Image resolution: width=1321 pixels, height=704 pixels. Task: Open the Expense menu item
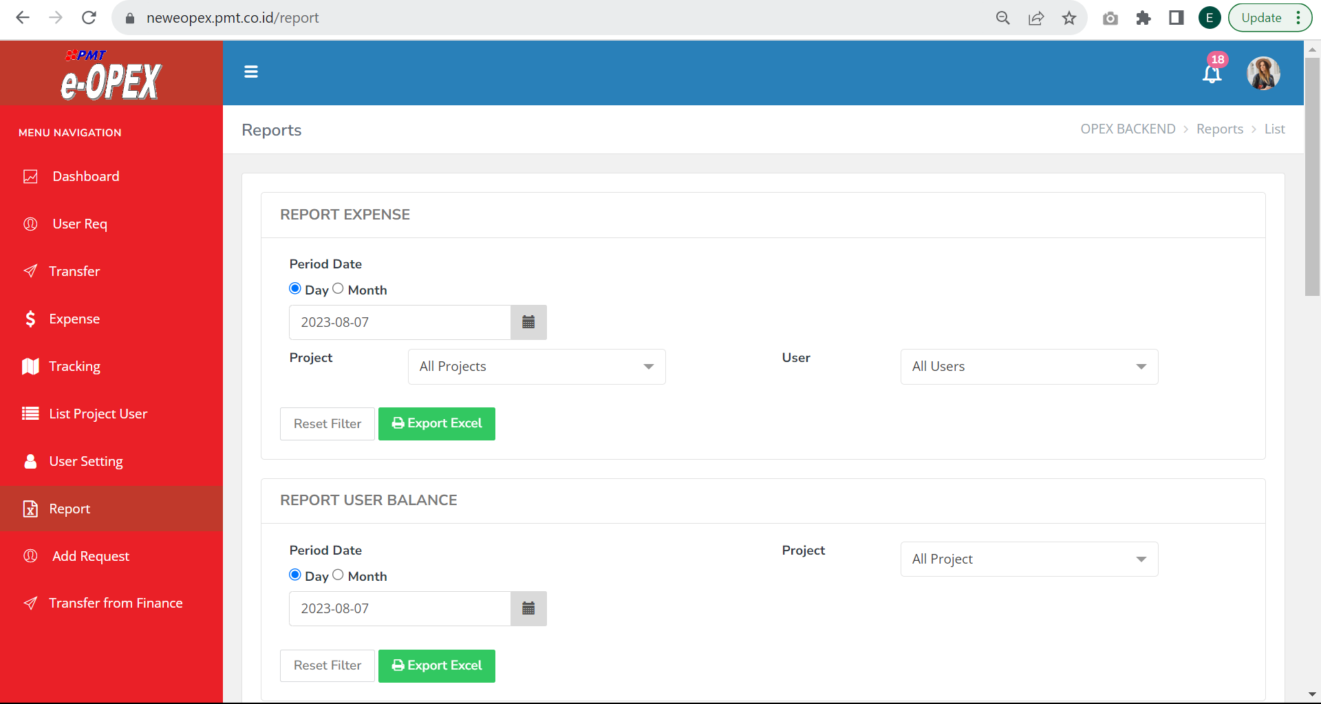tap(111, 319)
